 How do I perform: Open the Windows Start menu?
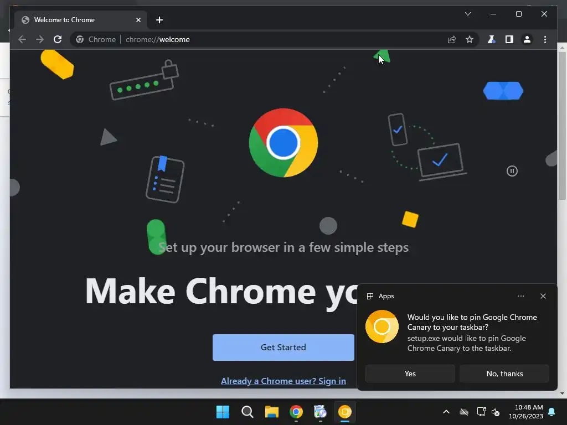(223, 412)
